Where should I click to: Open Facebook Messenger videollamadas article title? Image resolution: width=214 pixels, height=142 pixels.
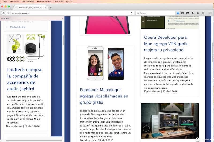104,96
